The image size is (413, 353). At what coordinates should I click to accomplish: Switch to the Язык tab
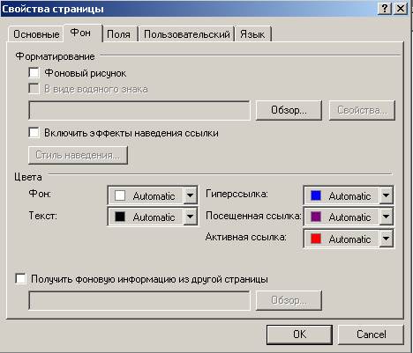pos(252,34)
